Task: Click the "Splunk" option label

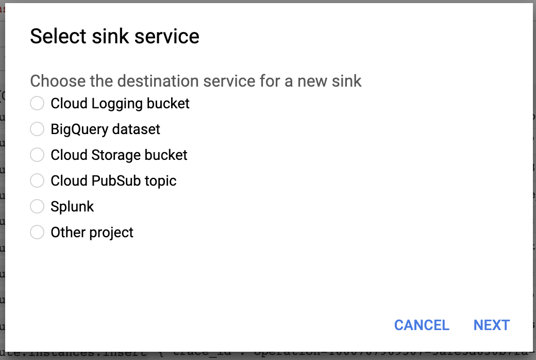Action: [x=72, y=206]
